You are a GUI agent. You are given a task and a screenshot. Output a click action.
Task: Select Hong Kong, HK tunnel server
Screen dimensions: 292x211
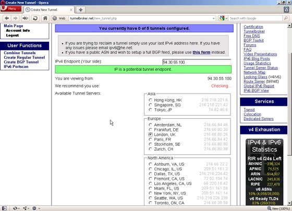[150, 100]
